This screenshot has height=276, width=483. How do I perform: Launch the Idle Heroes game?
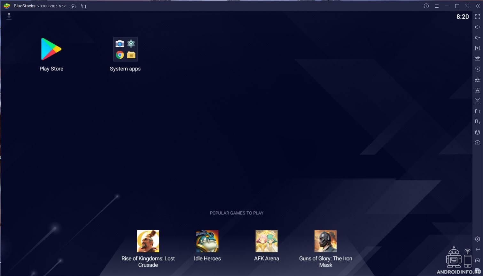click(x=207, y=241)
